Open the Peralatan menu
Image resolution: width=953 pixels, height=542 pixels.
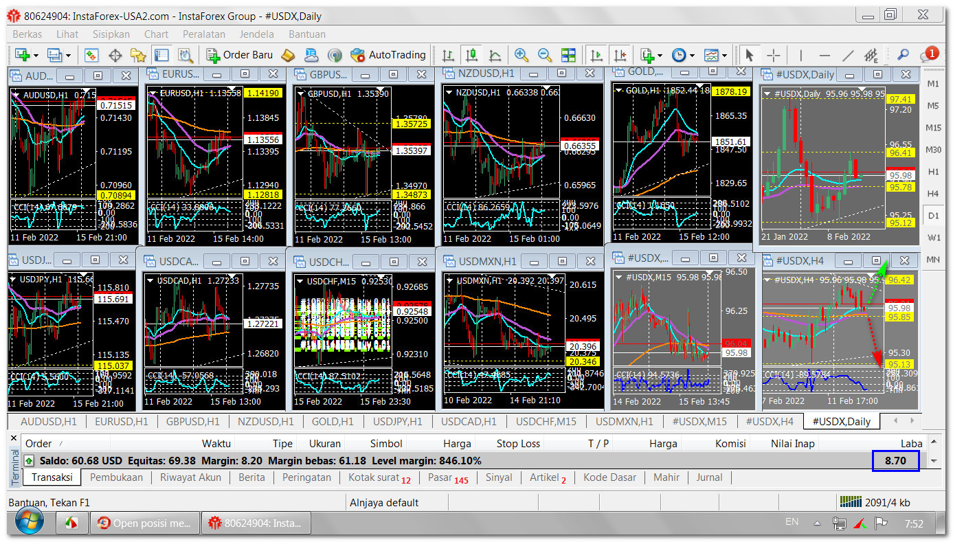coord(204,34)
